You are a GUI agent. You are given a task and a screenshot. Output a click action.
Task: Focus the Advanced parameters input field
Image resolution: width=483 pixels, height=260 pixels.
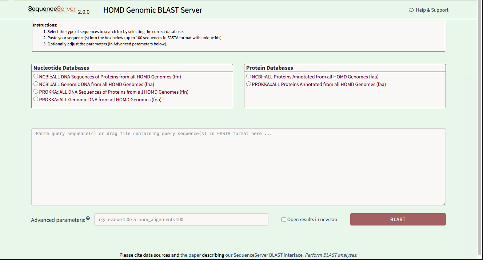181,219
